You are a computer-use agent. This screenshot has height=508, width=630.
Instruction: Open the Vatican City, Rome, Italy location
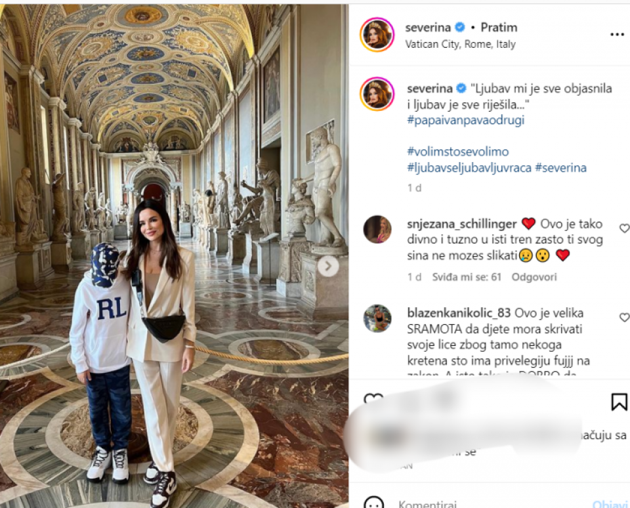[x=460, y=44]
